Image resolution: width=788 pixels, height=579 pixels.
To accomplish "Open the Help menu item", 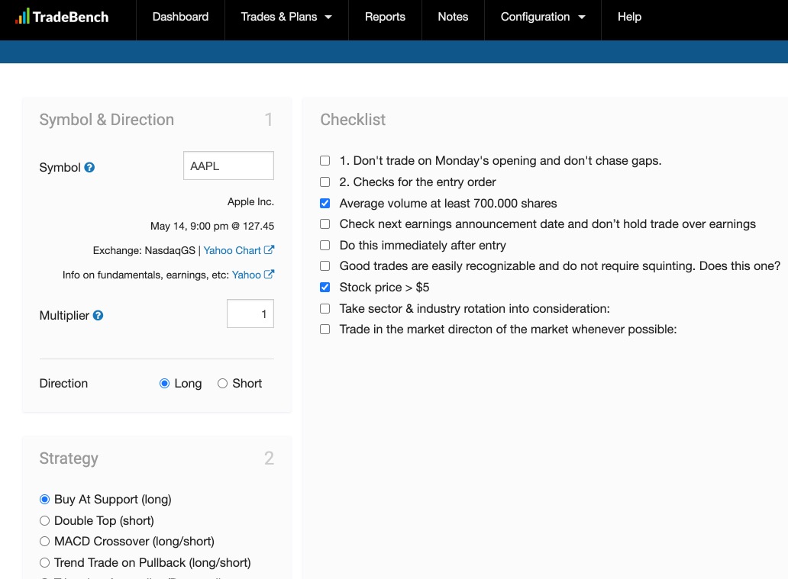I will [629, 17].
